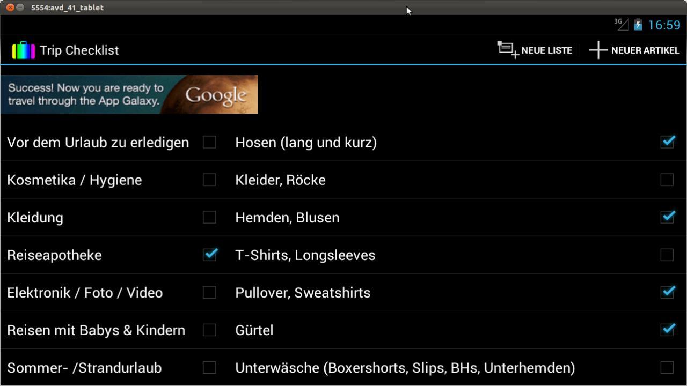Uncheck the Reiseapotheke checkbox
The image size is (687, 386).
coord(210,255)
